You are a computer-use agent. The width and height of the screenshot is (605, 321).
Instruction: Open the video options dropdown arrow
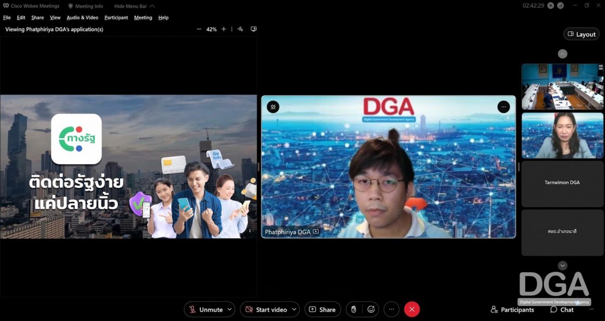click(x=294, y=310)
